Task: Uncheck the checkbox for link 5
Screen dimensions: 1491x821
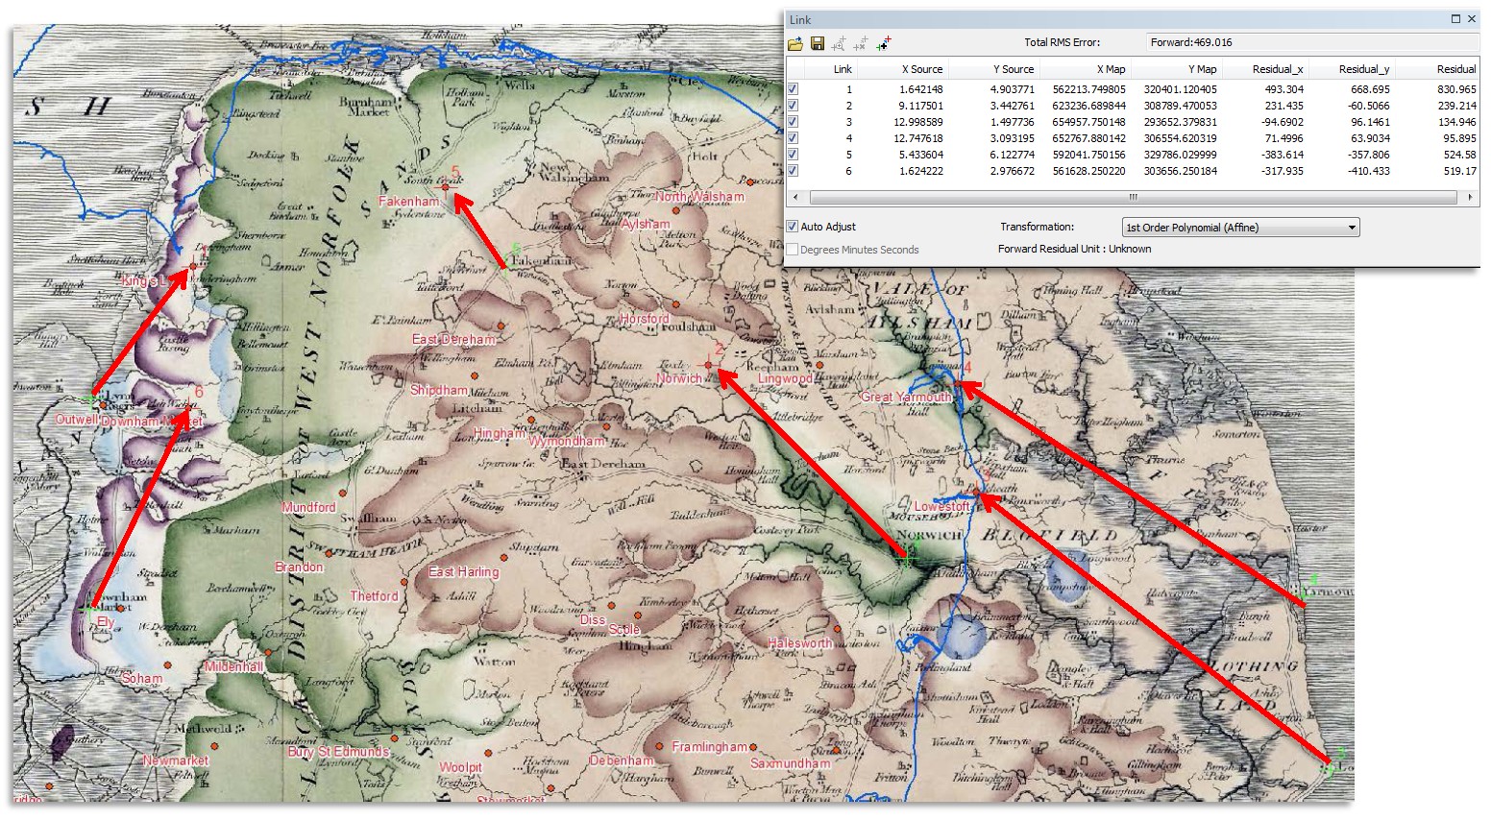Action: (793, 155)
